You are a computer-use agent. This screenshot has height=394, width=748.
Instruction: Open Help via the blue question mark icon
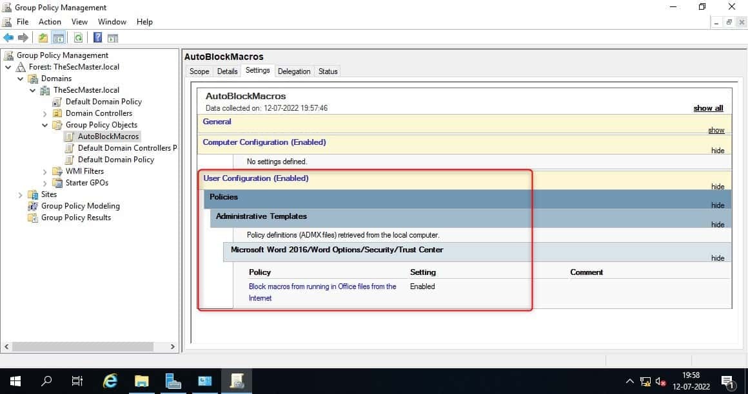coord(97,37)
